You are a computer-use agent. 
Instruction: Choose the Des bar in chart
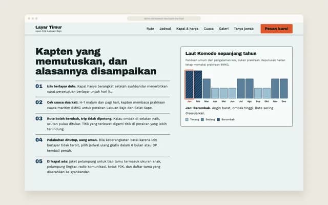[x=283, y=89]
